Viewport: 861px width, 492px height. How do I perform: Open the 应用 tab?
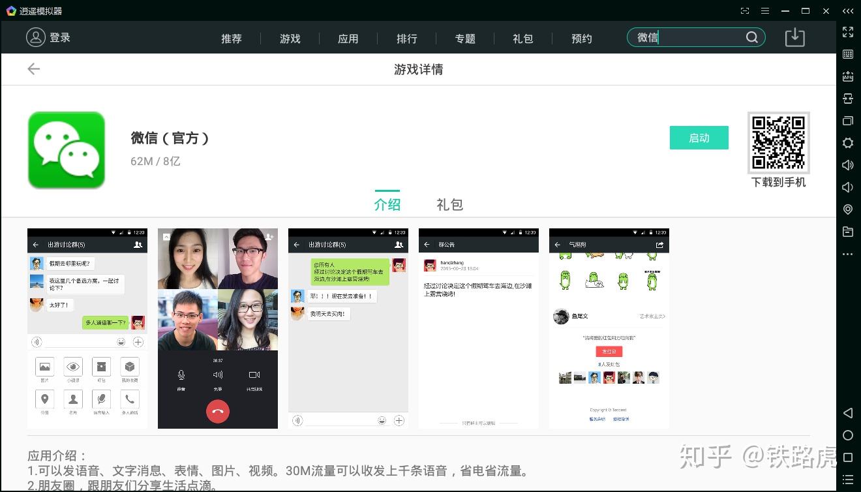(348, 38)
